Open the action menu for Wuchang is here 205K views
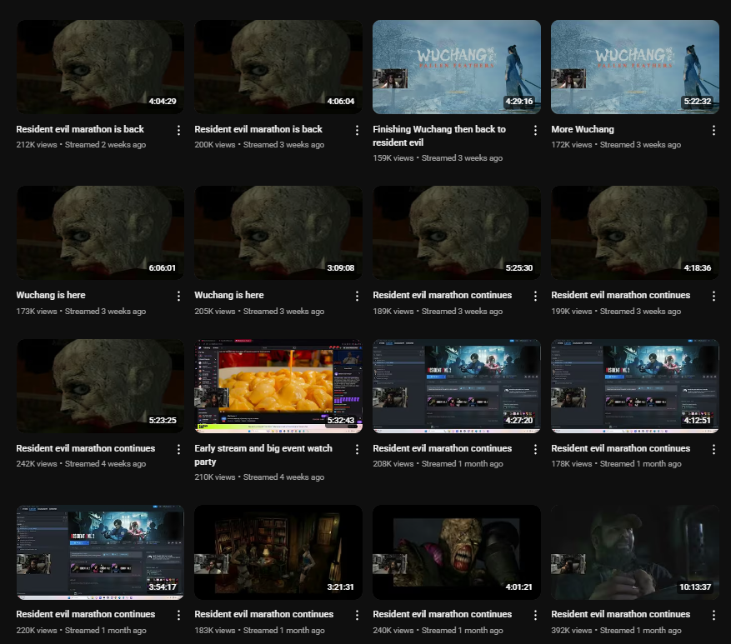This screenshot has width=731, height=644. pos(357,296)
